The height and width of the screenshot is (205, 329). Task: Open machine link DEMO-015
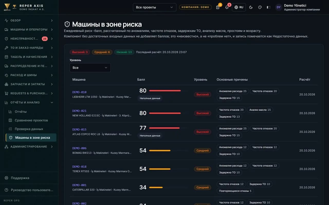click(79, 130)
